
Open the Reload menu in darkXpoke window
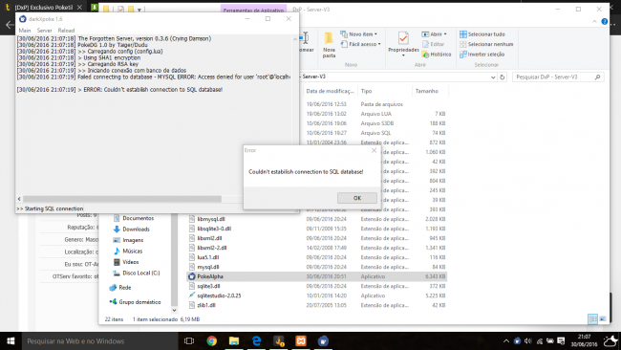pyautogui.click(x=66, y=31)
